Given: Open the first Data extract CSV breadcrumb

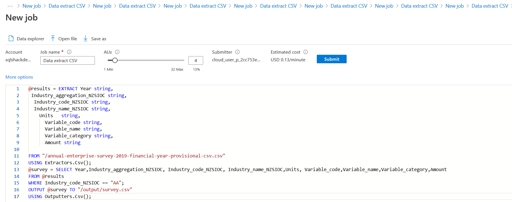Looking at the screenshot, I should (67, 6).
